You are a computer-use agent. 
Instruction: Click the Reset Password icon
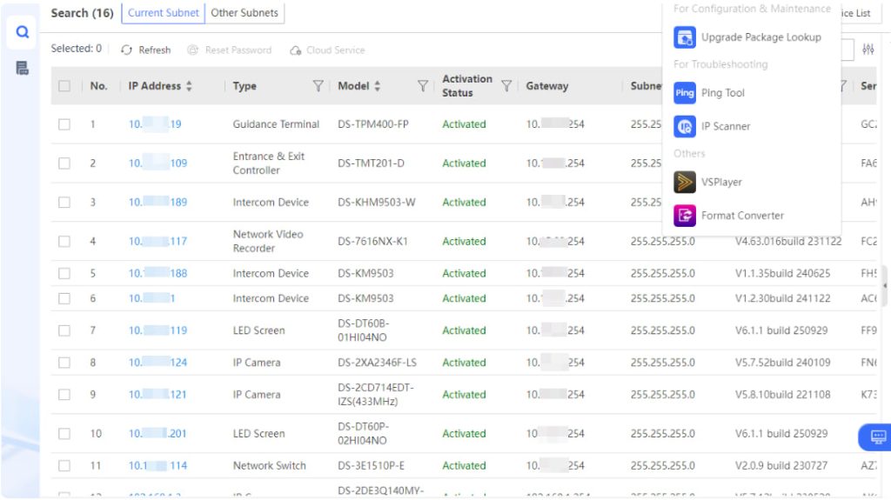coord(192,50)
